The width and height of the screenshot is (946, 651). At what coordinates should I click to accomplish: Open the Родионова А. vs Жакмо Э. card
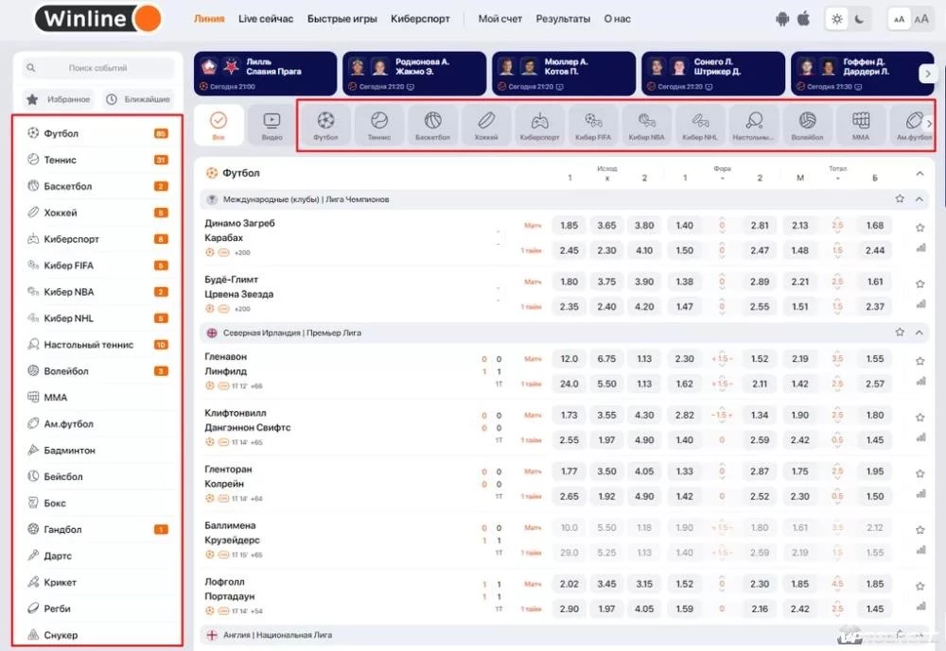click(414, 74)
